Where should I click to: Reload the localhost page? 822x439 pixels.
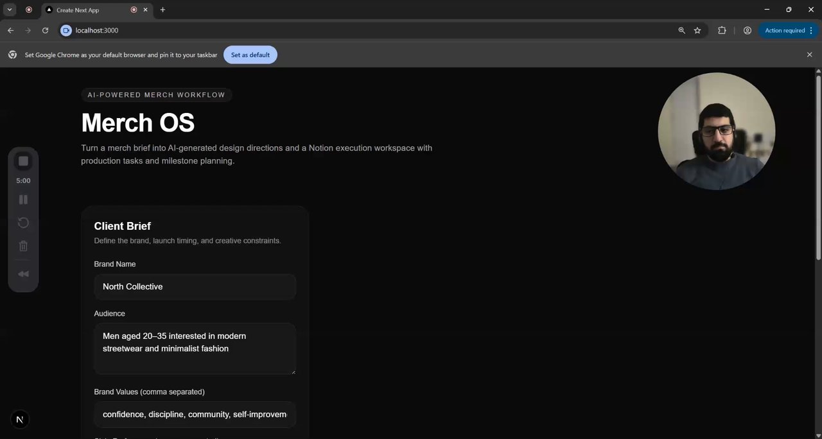45,30
